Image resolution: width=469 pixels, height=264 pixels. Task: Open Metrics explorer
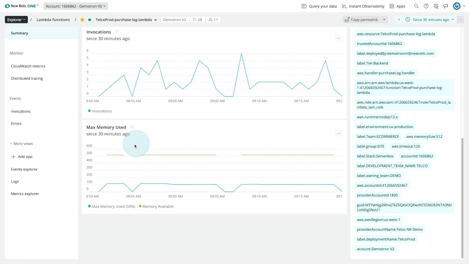click(x=25, y=194)
